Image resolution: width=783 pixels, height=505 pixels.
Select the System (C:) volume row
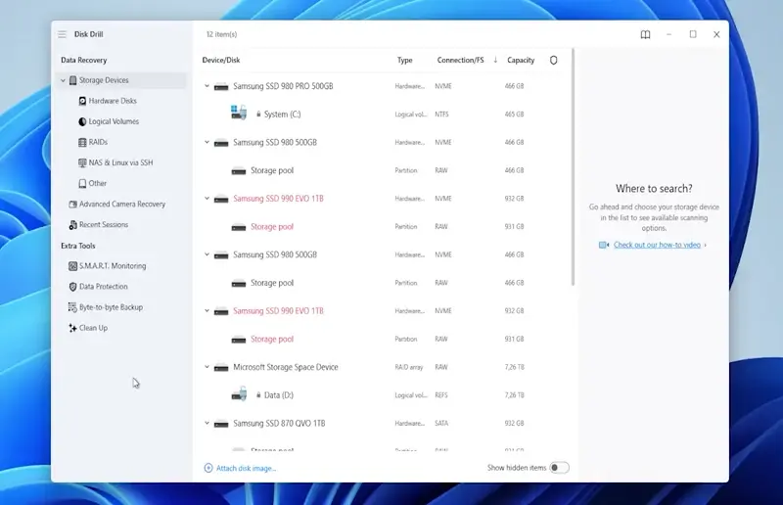click(383, 114)
